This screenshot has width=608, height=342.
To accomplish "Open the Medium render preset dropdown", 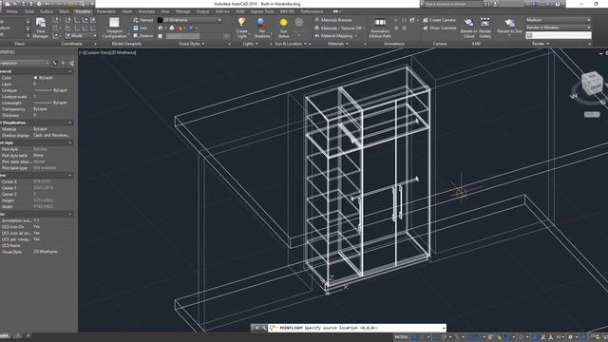I will pyautogui.click(x=559, y=20).
